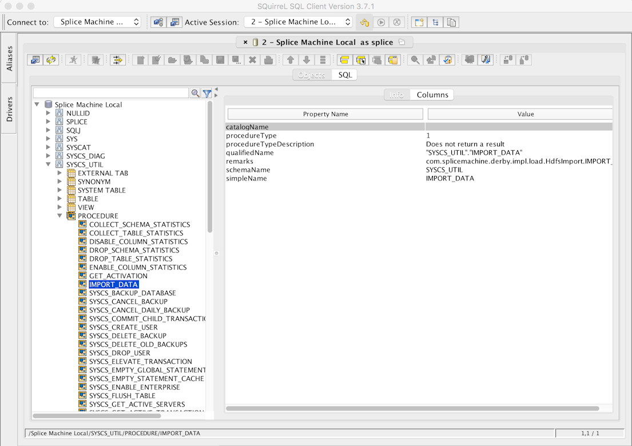This screenshot has height=446, width=632.
Task: Select the catalogName property row
Action: [x=419, y=127]
